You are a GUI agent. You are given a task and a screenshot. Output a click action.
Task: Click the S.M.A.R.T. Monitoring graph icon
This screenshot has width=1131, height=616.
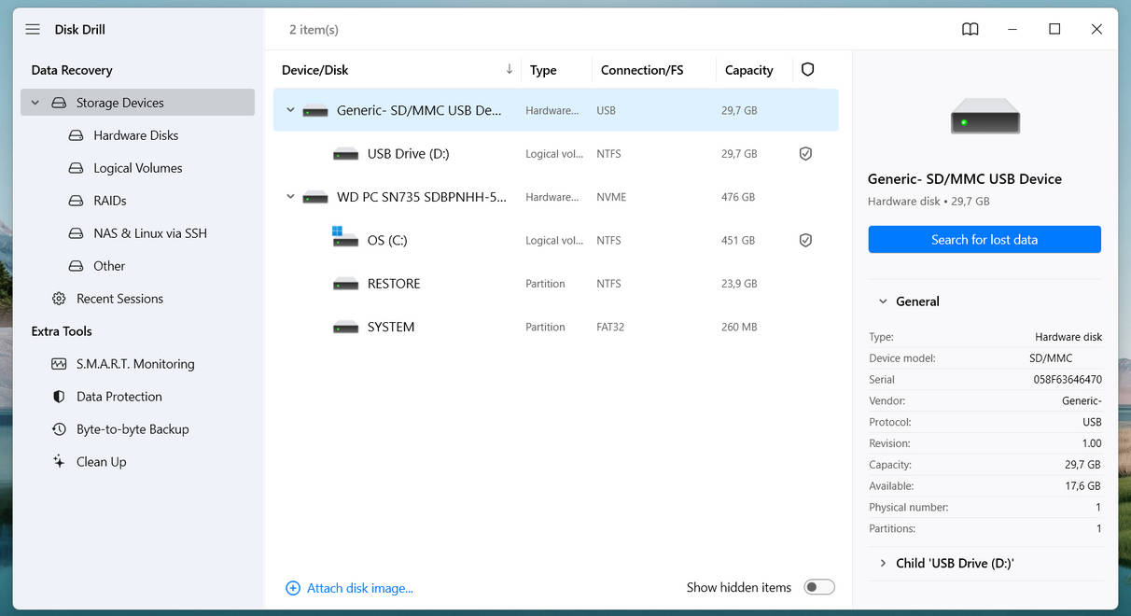pos(59,364)
